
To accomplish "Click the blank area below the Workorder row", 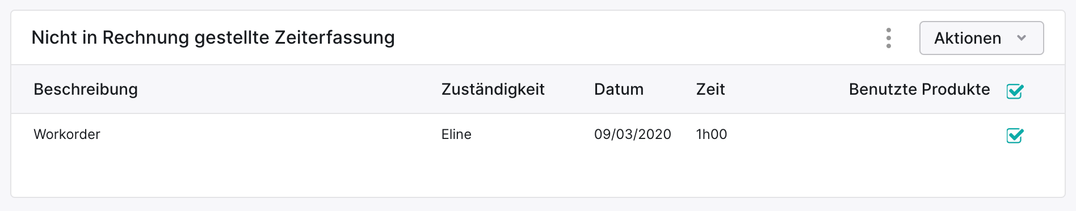I will click(538, 175).
